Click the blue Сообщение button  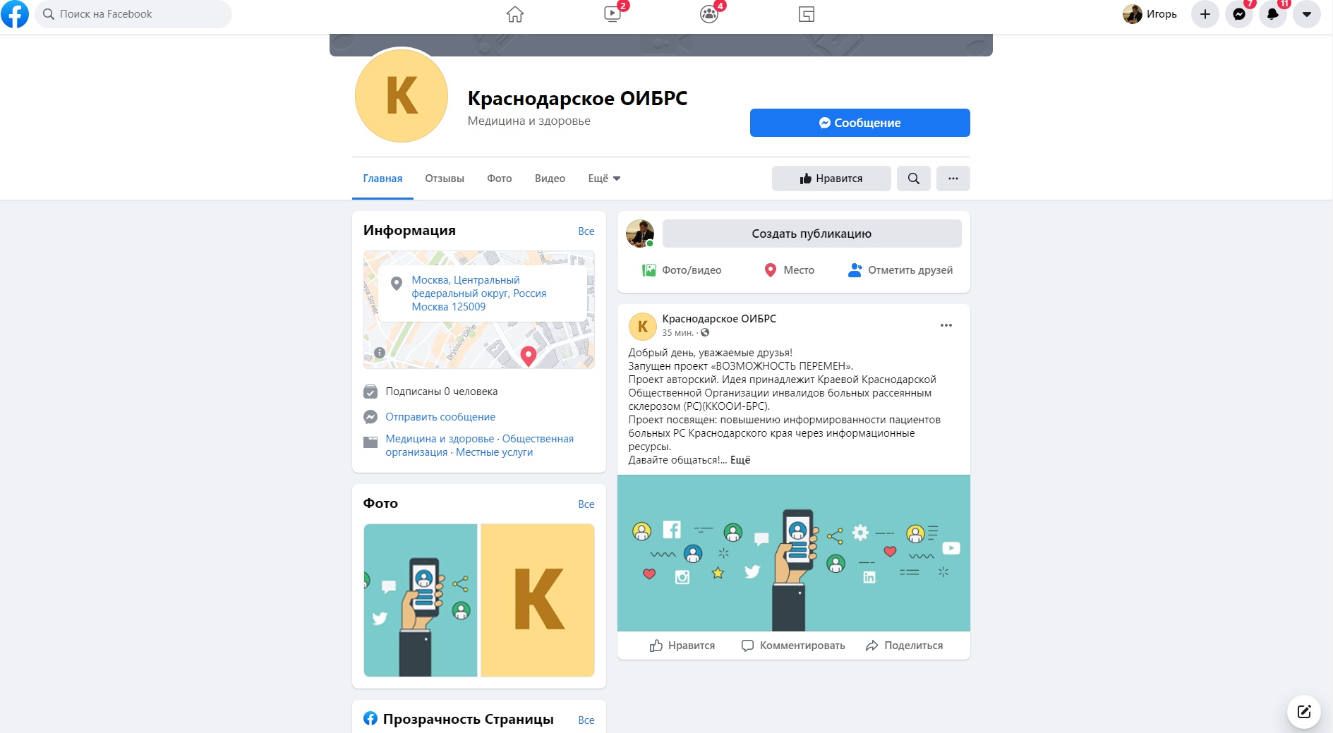tap(860, 123)
